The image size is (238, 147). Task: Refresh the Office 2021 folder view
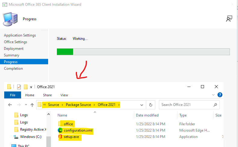coord(150,105)
